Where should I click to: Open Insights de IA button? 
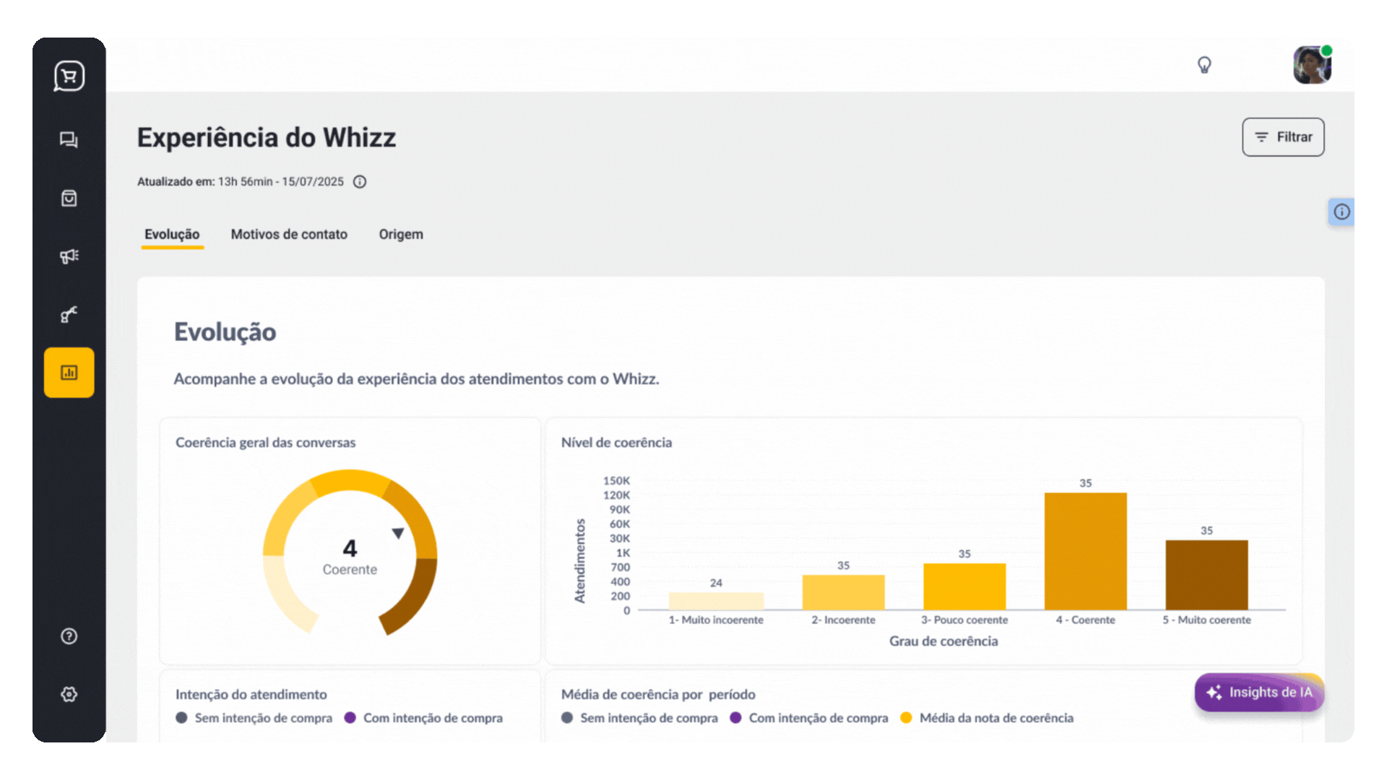pos(1259,692)
